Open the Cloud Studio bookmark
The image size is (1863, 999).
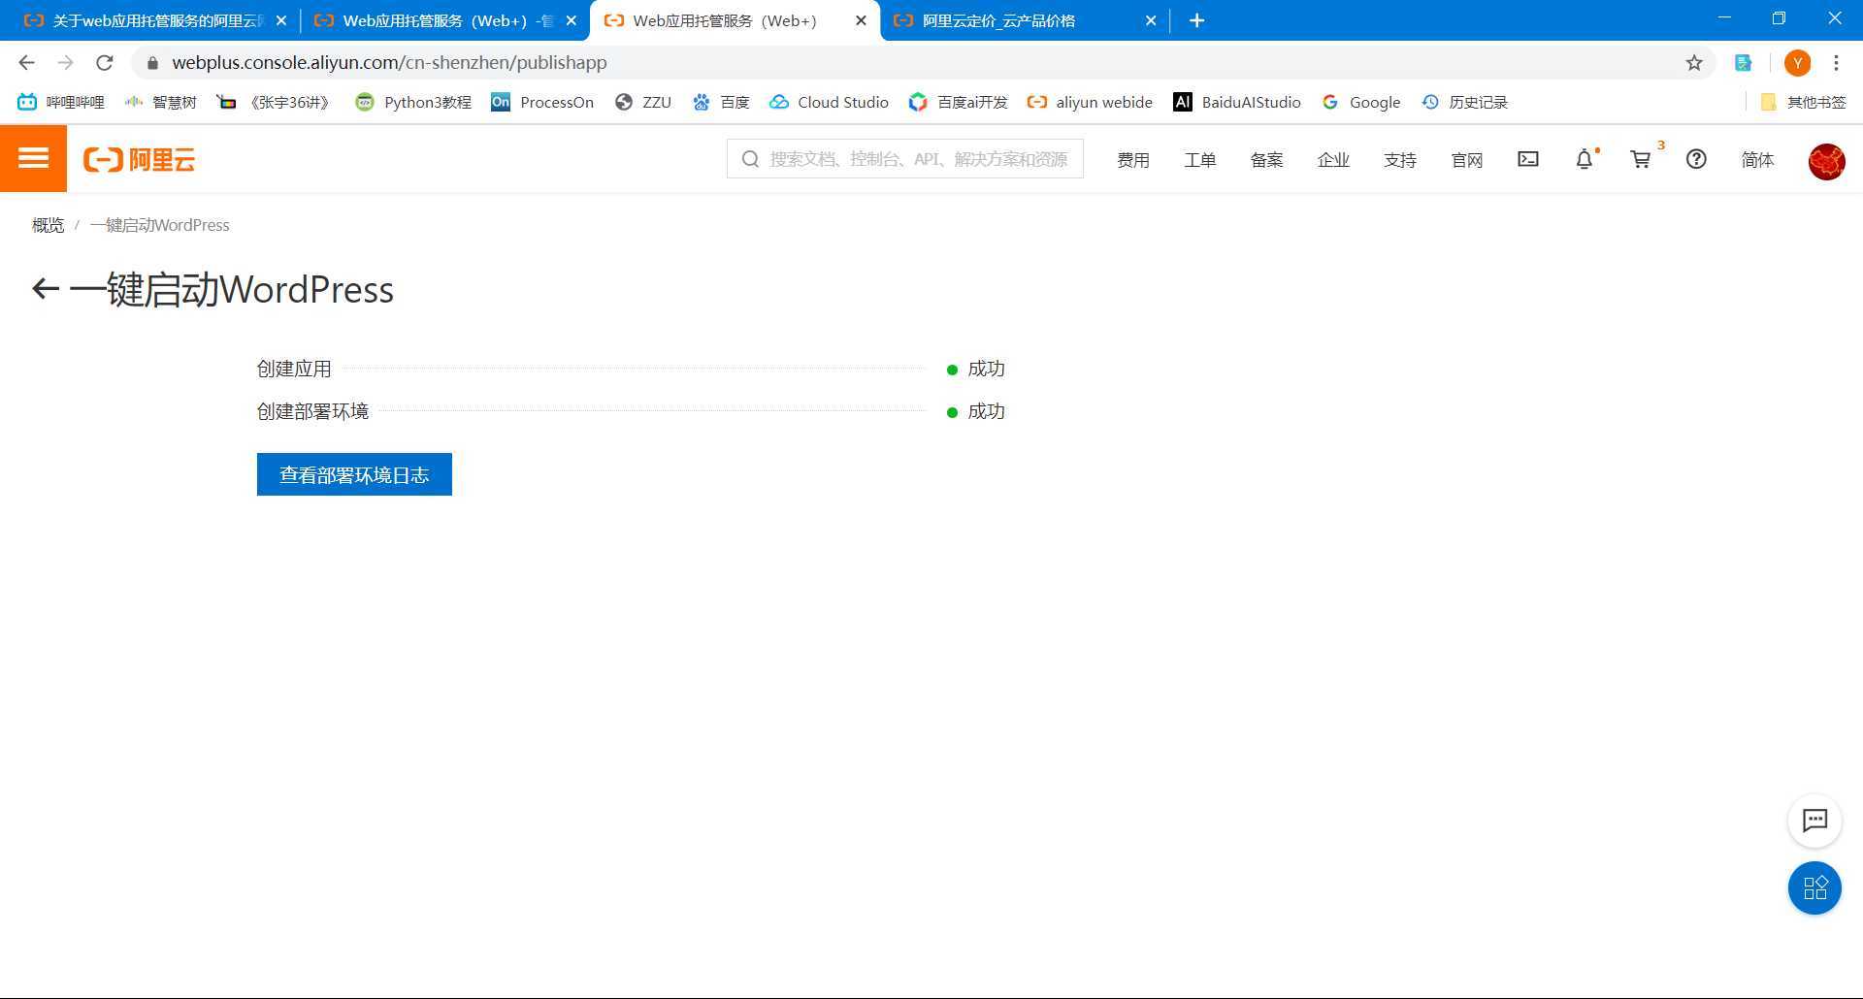tap(830, 102)
